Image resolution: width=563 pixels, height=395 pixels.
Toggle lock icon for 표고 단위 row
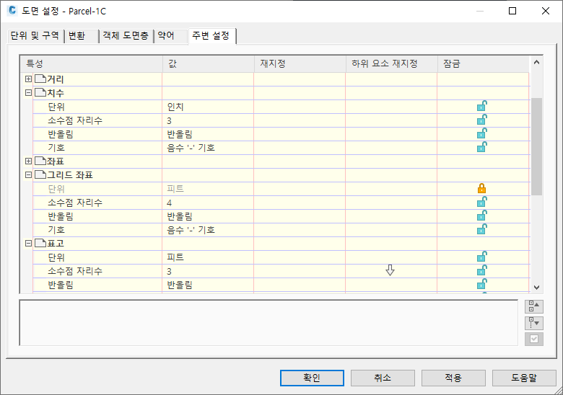[x=481, y=257]
